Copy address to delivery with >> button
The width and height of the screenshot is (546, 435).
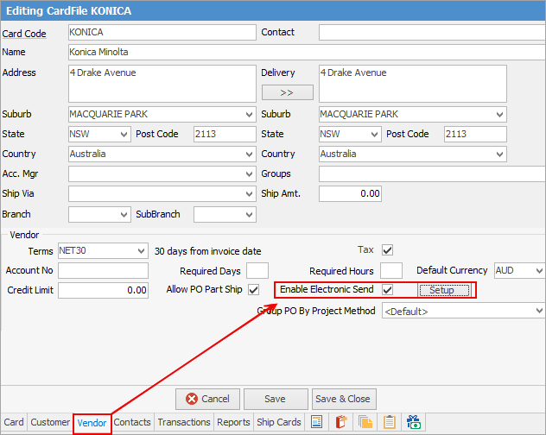pyautogui.click(x=288, y=92)
